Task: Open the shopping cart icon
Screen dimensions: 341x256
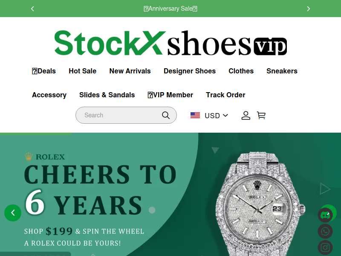Action: tap(261, 115)
